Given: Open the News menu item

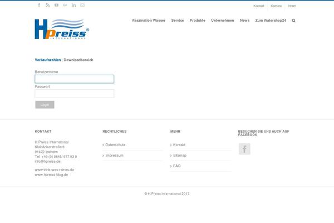Looking at the screenshot, I should [x=245, y=21].
